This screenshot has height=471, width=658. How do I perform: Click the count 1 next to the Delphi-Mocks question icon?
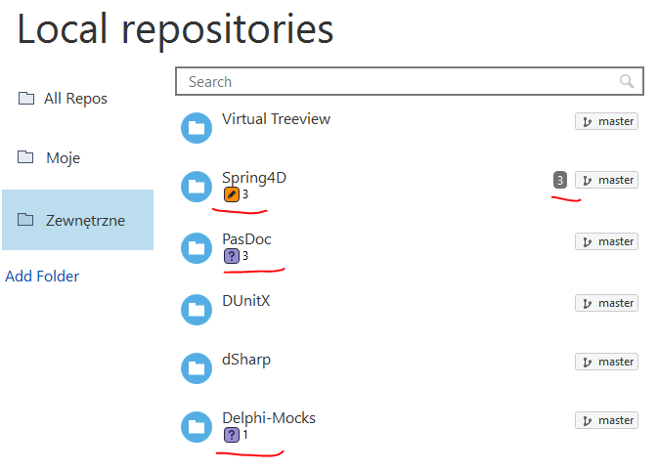click(245, 435)
